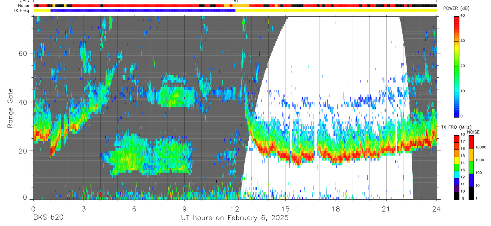491x226 pixels.
Task: Click the '16' label on the TX frequency legend
Action: [x=463, y=148]
